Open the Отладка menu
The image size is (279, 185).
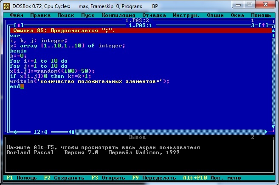click(154, 15)
